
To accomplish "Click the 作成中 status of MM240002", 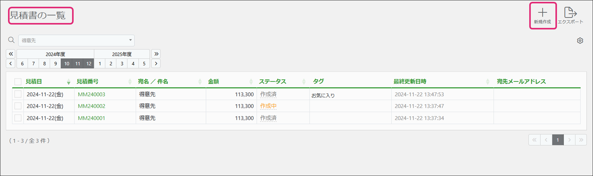I will coord(268,106).
